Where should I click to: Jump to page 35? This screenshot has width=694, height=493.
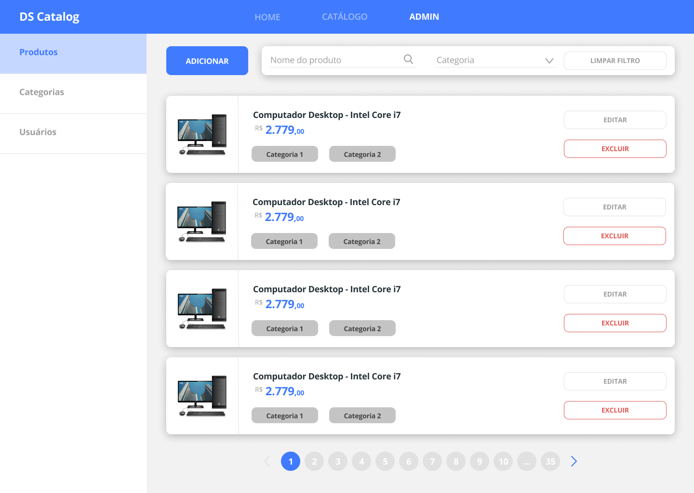[x=550, y=461]
